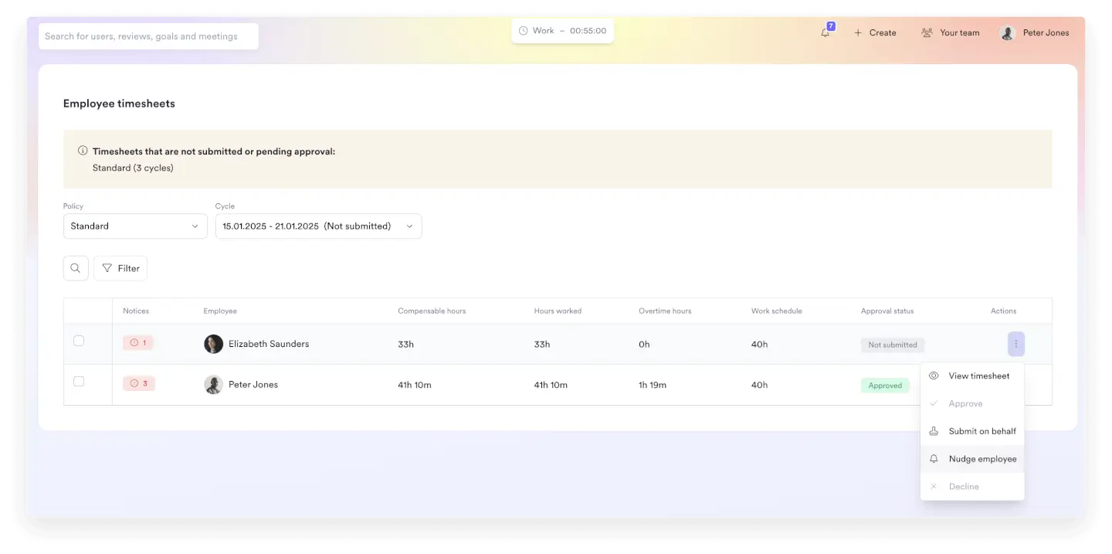Select View timesheet from the menu
Screen dimensions: 1112x554
click(x=972, y=376)
